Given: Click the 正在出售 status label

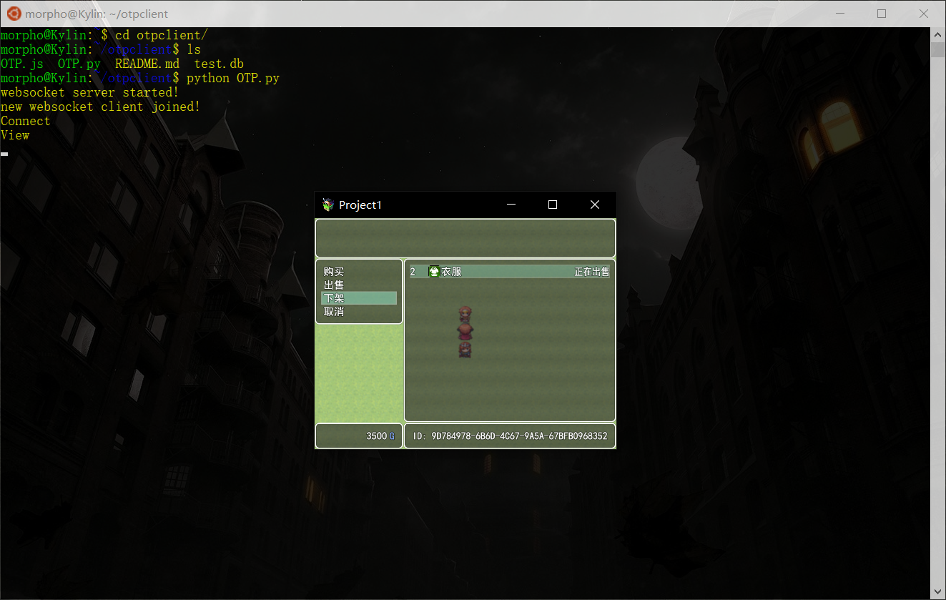Looking at the screenshot, I should click(592, 272).
